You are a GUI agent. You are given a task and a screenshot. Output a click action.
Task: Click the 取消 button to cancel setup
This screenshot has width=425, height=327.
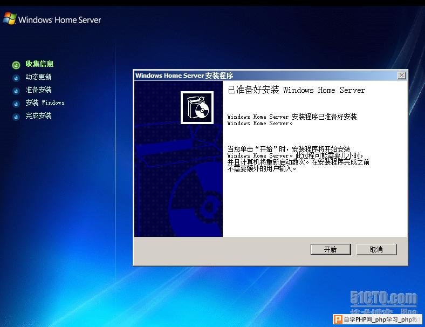click(x=376, y=249)
